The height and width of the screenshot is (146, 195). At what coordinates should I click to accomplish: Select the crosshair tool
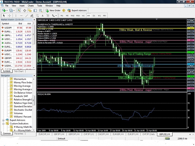tap(9, 16)
